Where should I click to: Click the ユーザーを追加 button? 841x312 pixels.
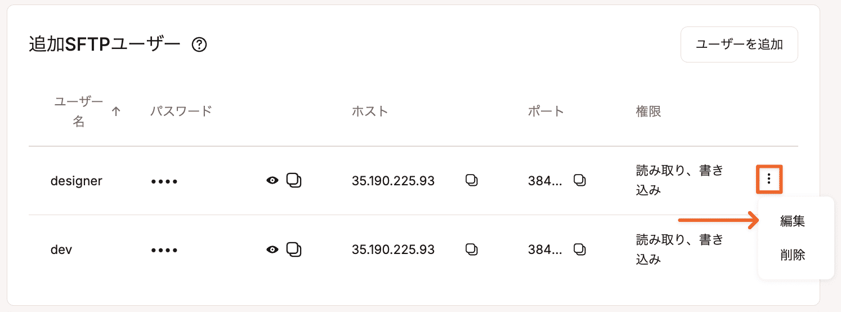click(x=739, y=44)
